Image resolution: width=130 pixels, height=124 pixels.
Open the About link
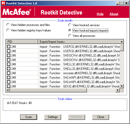[x=114, y=14]
